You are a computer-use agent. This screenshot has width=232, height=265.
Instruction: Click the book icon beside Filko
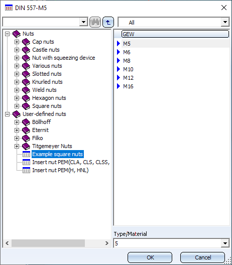pyautogui.click(x=26, y=138)
